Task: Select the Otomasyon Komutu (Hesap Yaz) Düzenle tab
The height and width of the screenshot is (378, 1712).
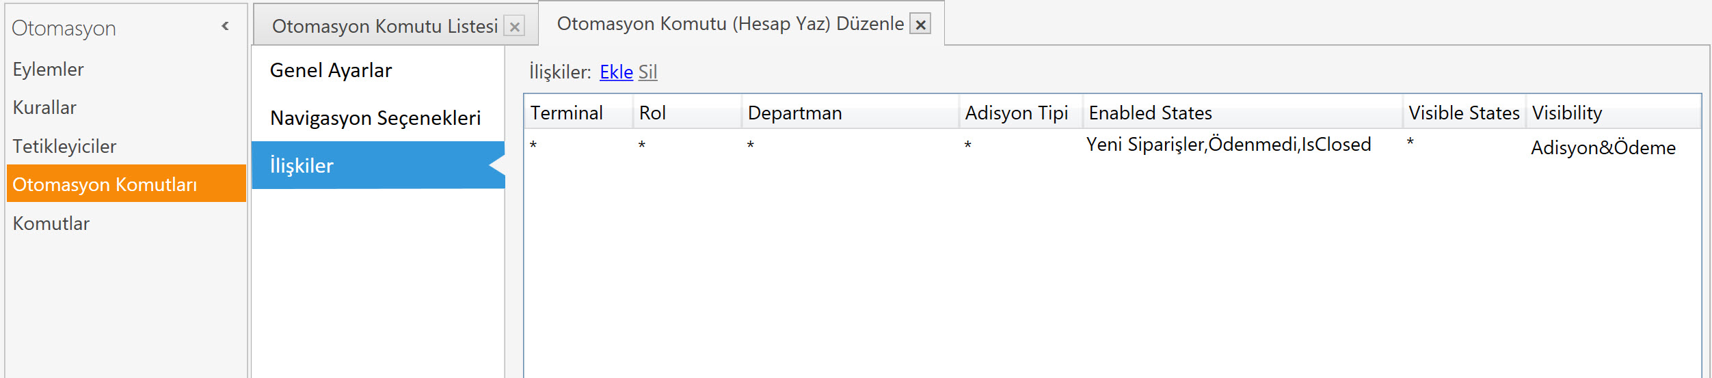Action: coord(730,24)
